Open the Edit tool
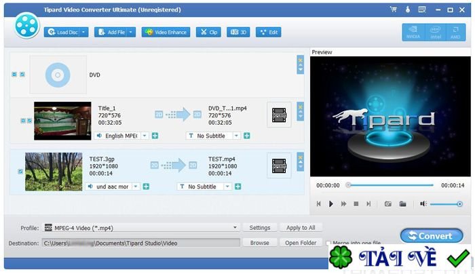 click(269, 32)
